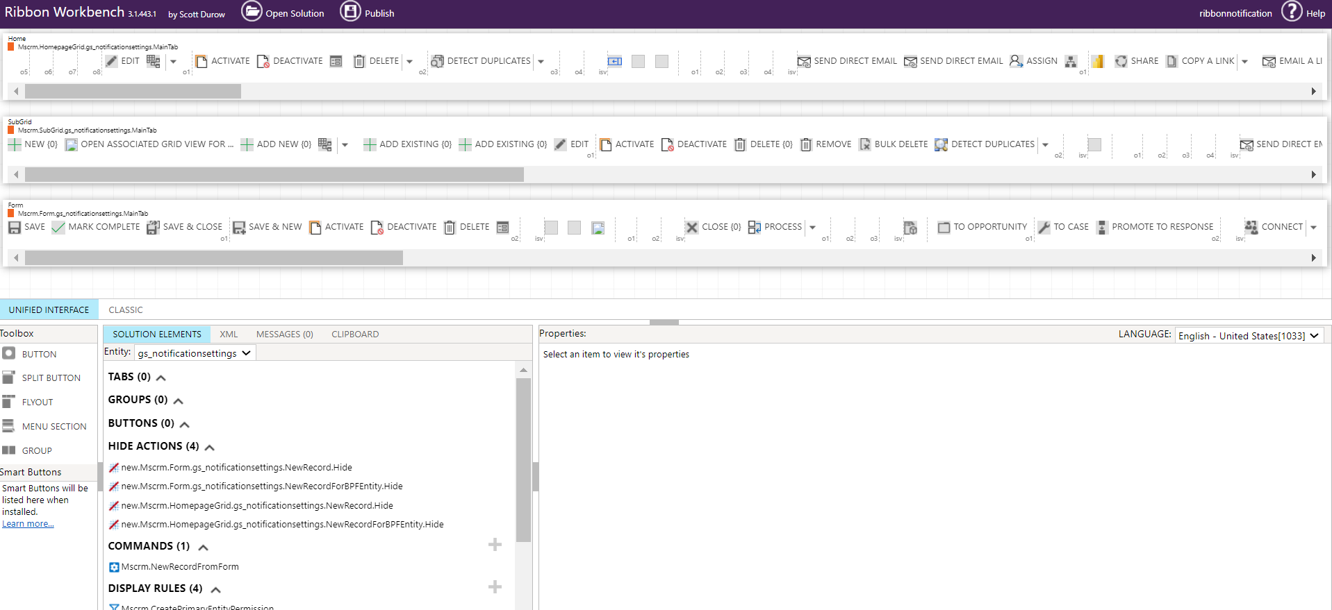Switch to the Classic tab
Viewport: 1332px width, 610px height.
click(125, 310)
